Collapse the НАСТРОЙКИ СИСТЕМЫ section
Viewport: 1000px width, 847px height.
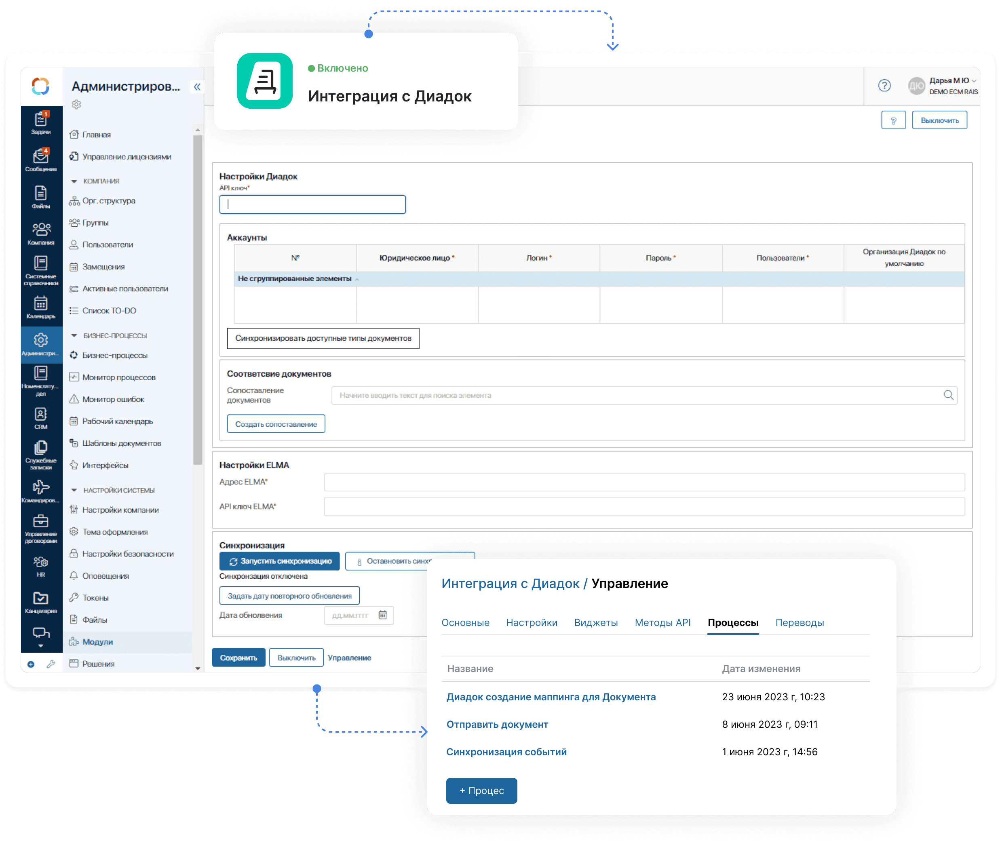(x=74, y=490)
